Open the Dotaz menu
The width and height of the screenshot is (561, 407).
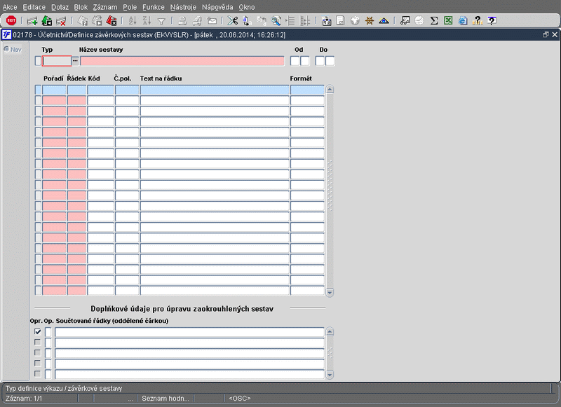tap(60, 7)
